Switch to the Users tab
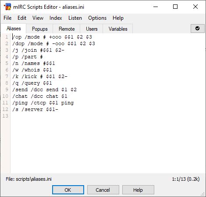This screenshot has width=206, height=197. (x=92, y=29)
